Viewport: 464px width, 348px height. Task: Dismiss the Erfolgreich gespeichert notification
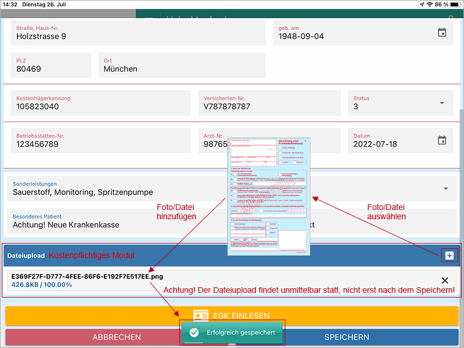(x=232, y=332)
